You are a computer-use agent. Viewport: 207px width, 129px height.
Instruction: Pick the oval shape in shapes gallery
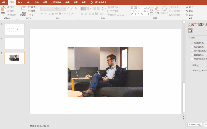(x=148, y=8)
